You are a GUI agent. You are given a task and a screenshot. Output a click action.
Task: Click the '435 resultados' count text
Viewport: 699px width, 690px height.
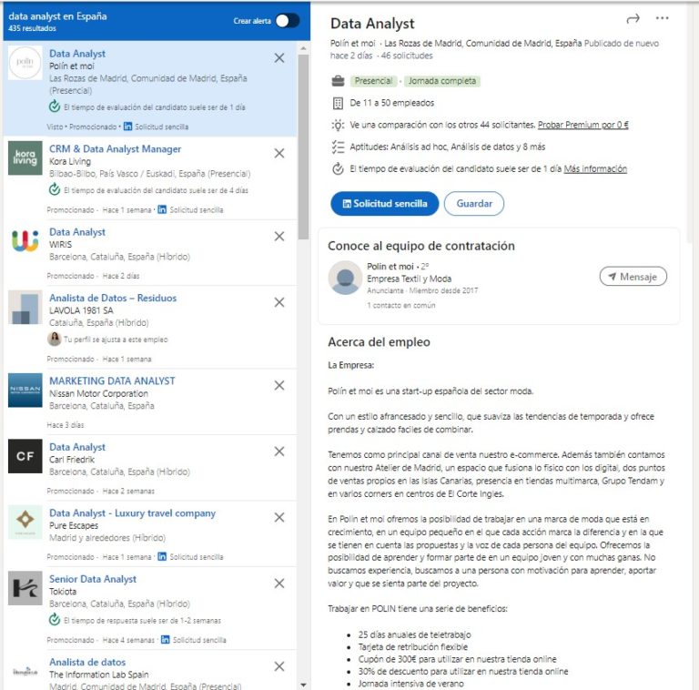[x=32, y=28]
